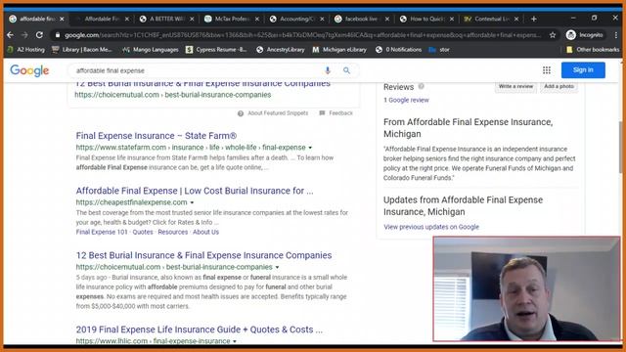
Task: Click the webcam video overlay
Action: point(526,289)
